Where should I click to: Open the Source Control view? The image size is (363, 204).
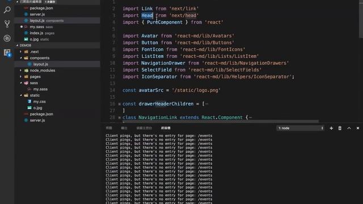tap(7, 24)
